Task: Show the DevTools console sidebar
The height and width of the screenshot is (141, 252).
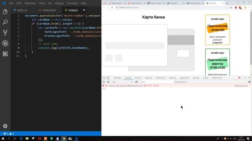Action: [104, 82]
